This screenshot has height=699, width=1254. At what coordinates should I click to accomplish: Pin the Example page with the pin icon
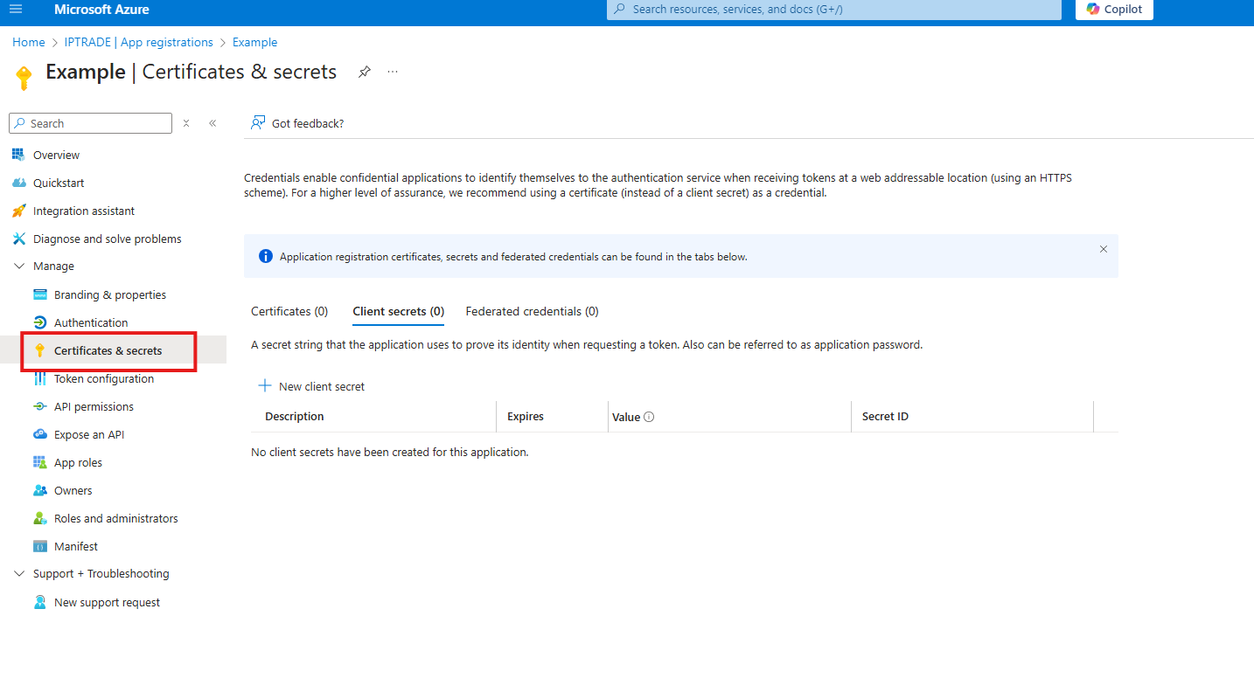365,72
